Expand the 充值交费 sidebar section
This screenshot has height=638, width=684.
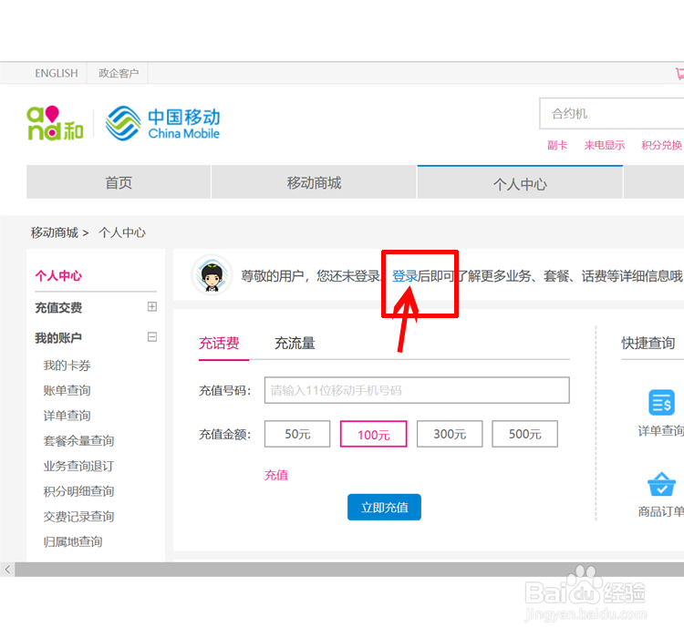coord(151,306)
